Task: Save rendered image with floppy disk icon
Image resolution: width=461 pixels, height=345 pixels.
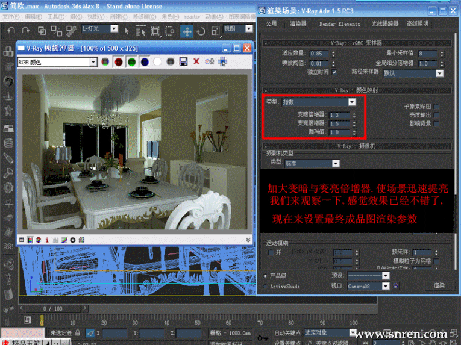Action: [x=183, y=61]
